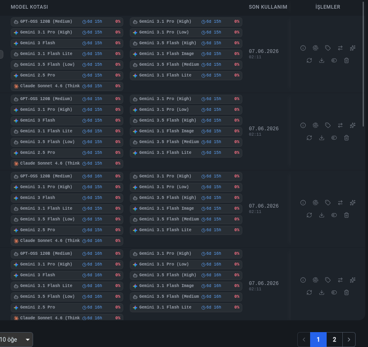The width and height of the screenshot is (368, 347).
Task: Click the refresh icon in the second account row
Action: tap(309, 138)
